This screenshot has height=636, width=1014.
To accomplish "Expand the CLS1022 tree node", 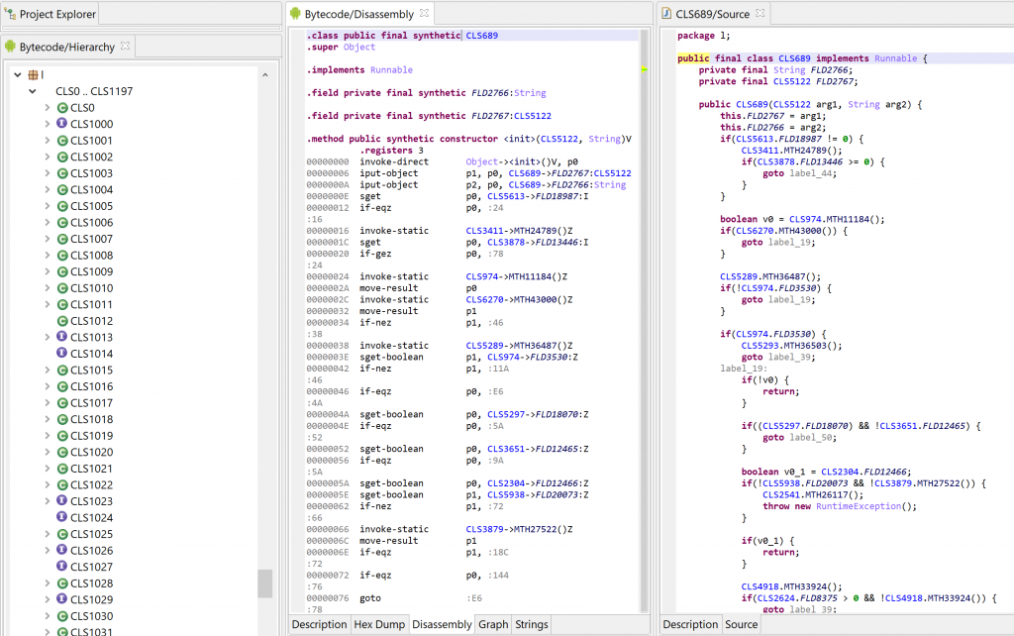I will (48, 484).
